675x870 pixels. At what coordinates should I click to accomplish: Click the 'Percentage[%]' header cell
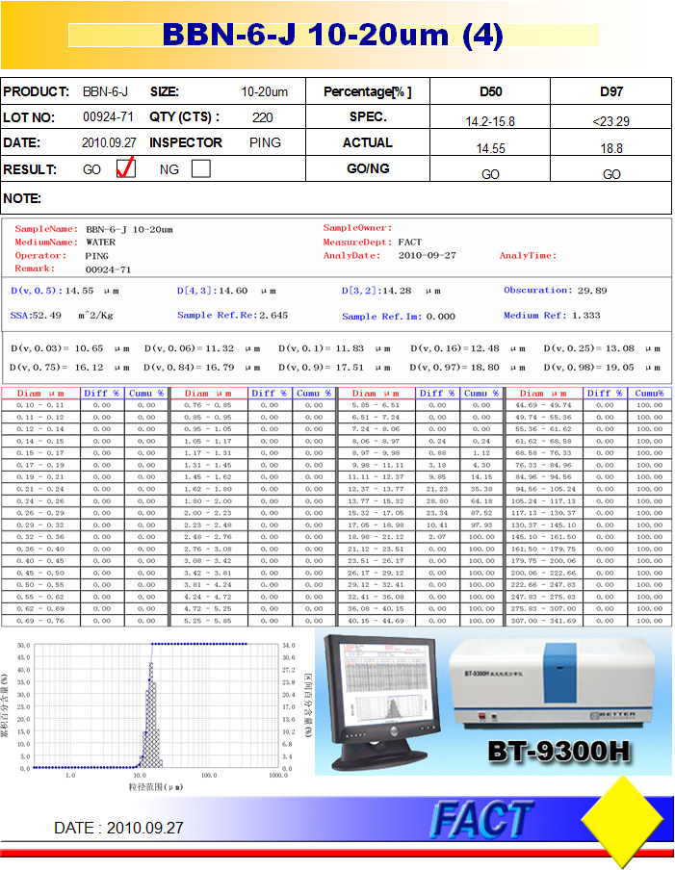(x=368, y=91)
